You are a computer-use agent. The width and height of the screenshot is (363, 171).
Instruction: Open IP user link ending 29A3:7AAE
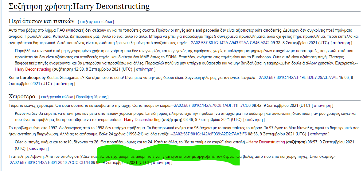[x=299, y=77]
